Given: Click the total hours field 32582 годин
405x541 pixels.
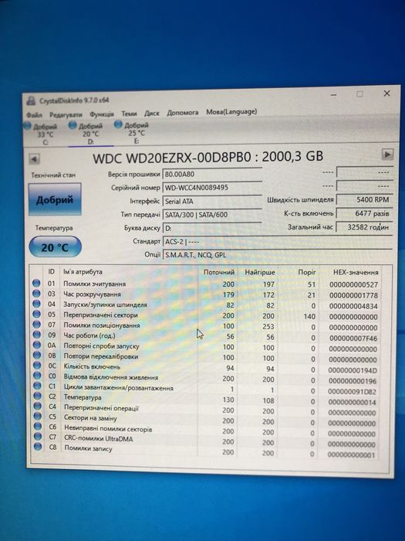Looking at the screenshot, I should click(x=364, y=227).
